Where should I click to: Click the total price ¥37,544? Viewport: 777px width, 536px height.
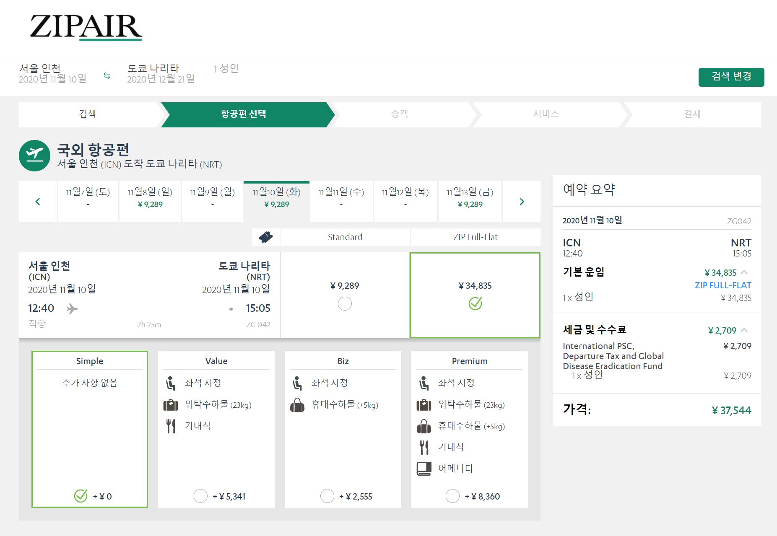732,410
